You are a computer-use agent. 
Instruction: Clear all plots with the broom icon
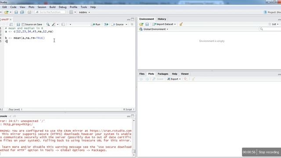[x=193, y=79]
